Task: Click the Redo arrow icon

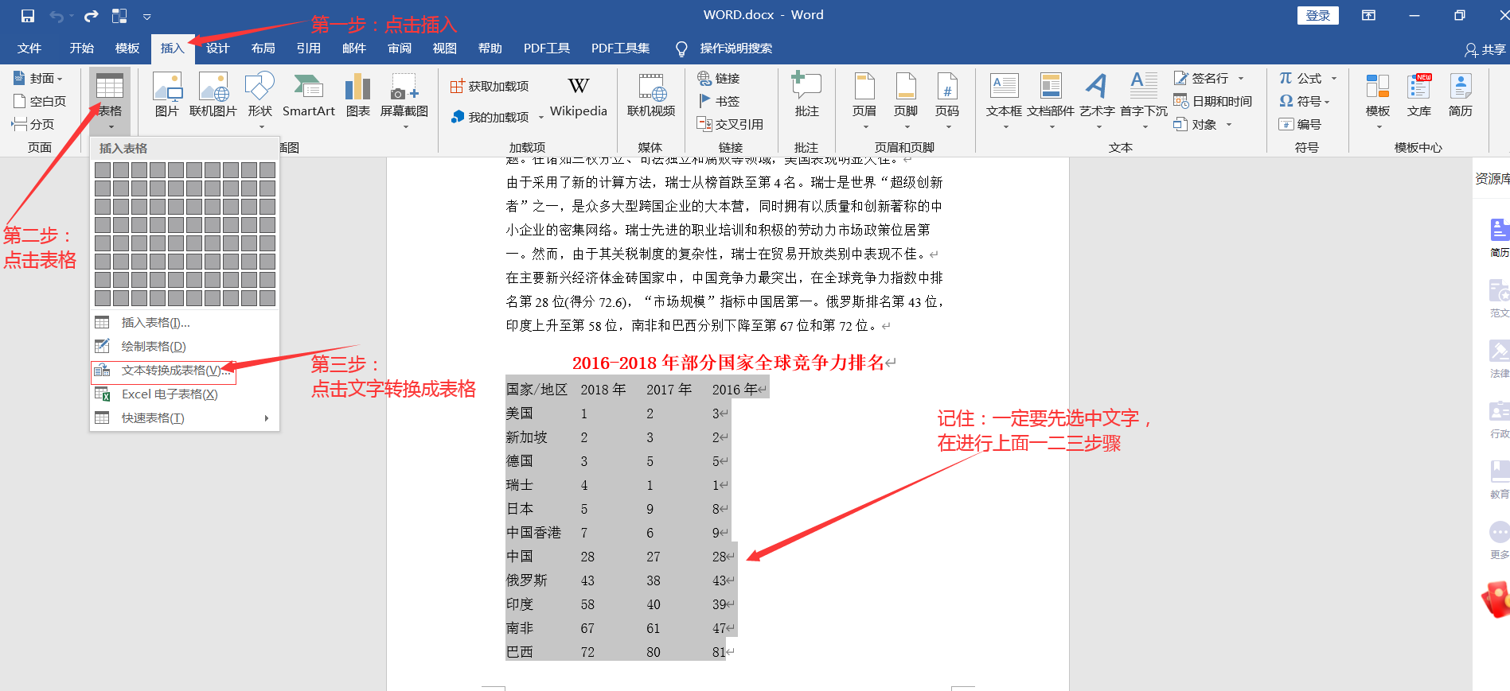Action: 91,16
